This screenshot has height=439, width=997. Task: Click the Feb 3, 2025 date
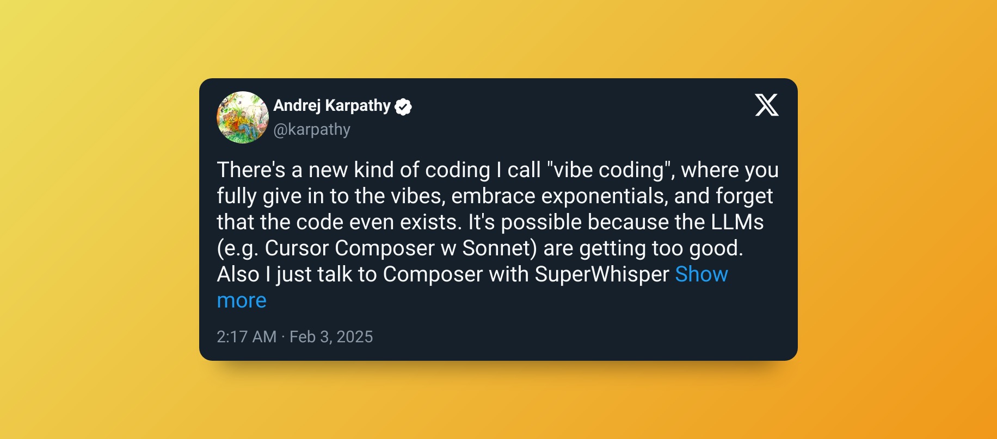[331, 337]
